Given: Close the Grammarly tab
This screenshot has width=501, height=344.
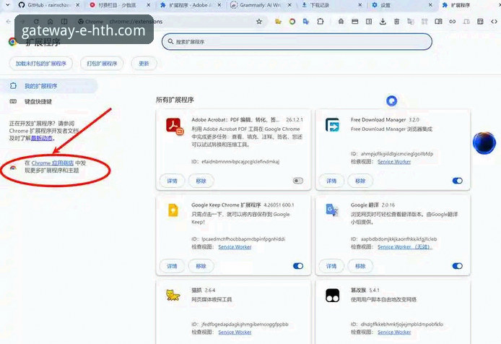Looking at the screenshot, I should tap(289, 5).
